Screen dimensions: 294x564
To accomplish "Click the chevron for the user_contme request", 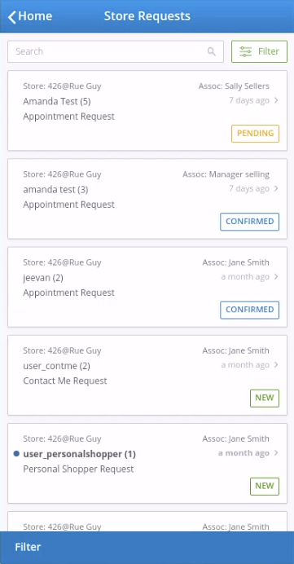I will (276, 365).
